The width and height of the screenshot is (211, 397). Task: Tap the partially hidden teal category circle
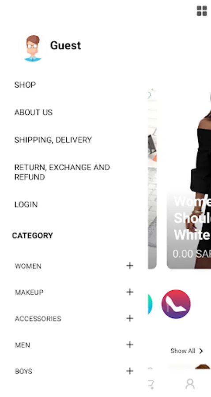point(150,304)
